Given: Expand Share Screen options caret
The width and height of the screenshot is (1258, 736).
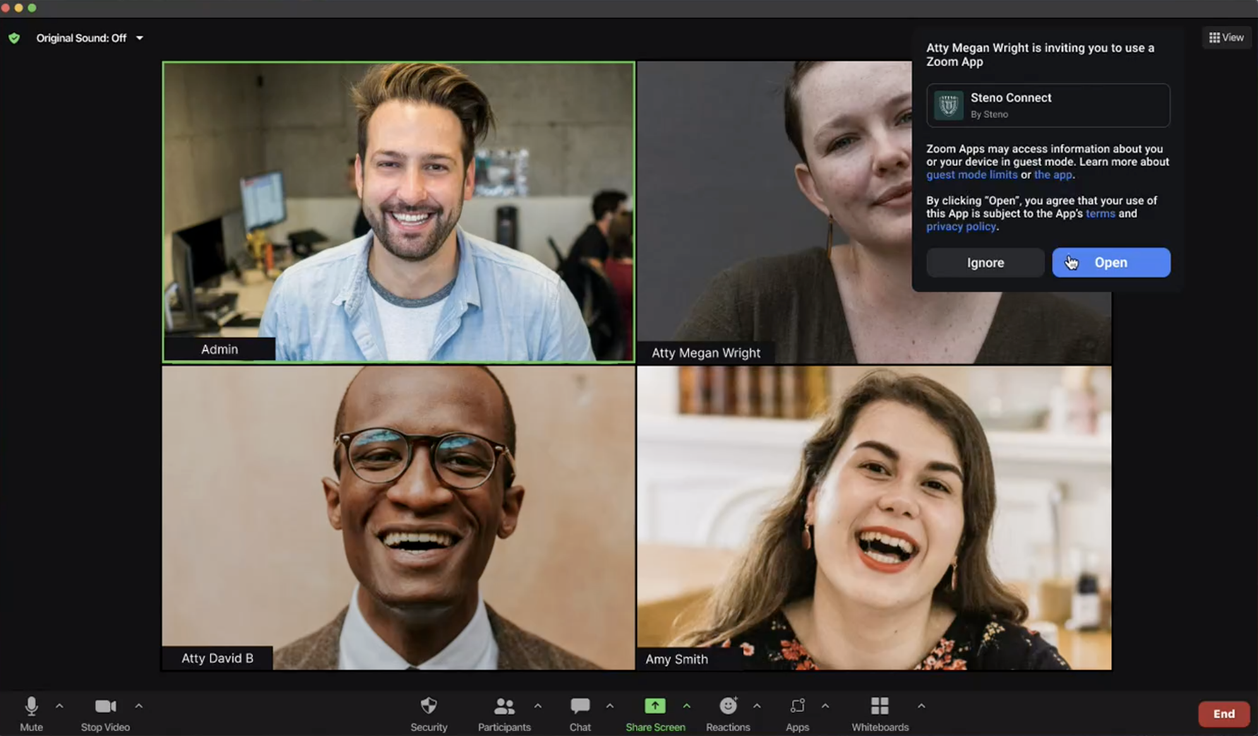Looking at the screenshot, I should tap(687, 706).
